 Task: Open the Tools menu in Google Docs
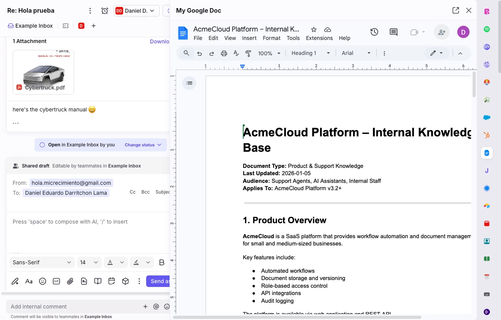click(293, 38)
